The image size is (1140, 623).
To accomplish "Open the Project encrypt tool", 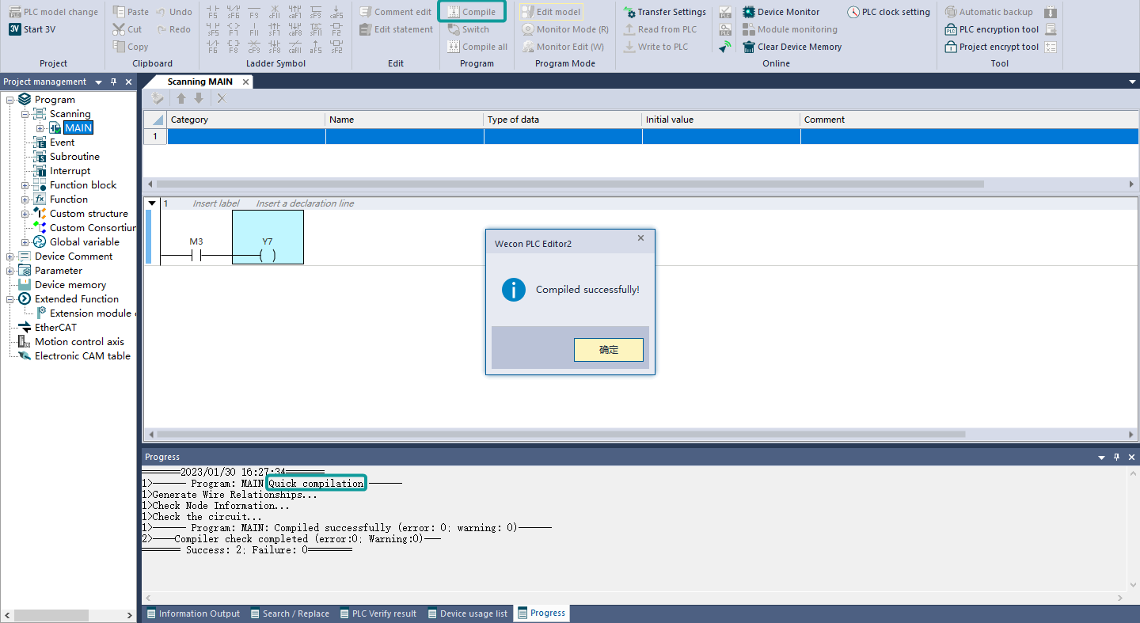I will [951, 47].
